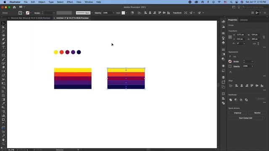Open the Window menu

pyautogui.click(x=89, y=2)
